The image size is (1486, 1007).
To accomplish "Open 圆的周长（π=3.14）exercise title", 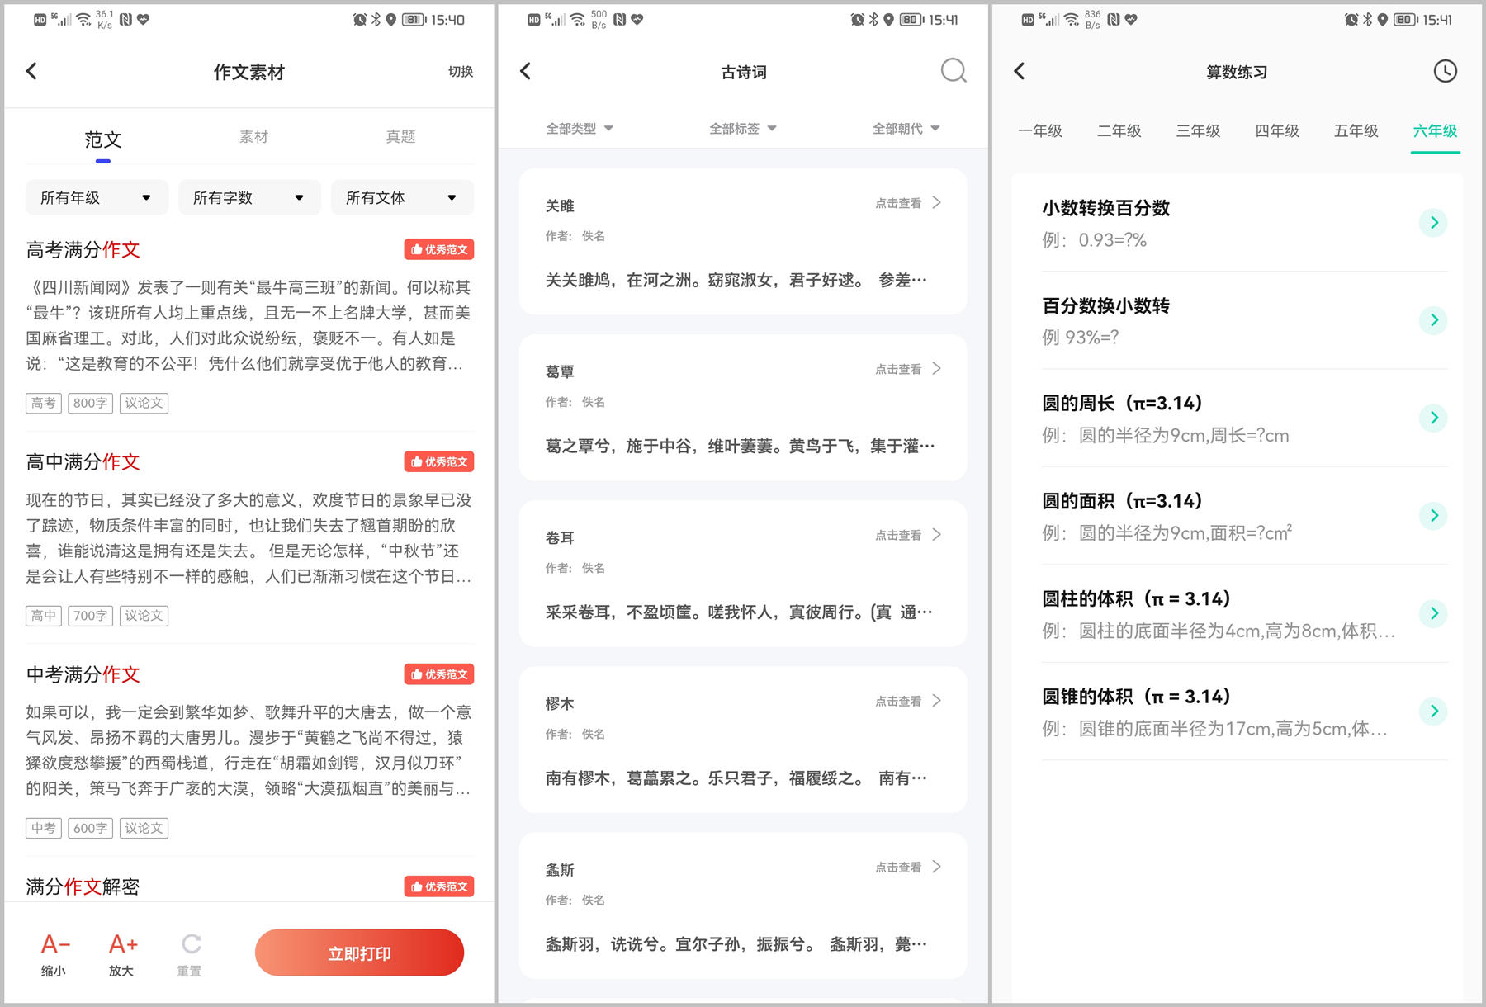I will (1122, 404).
